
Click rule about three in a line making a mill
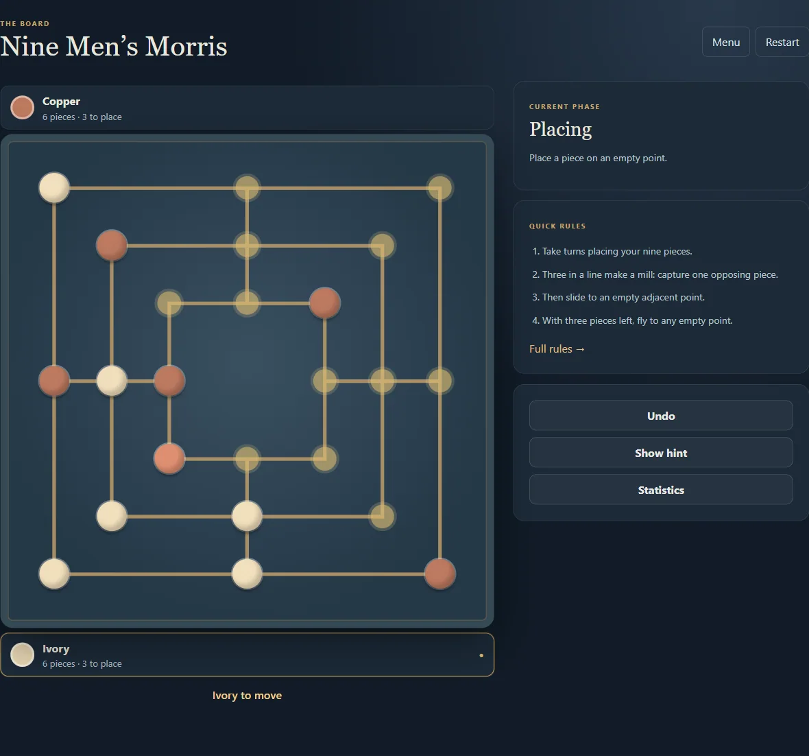660,274
